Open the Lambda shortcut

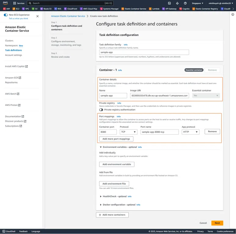coord(154,9)
